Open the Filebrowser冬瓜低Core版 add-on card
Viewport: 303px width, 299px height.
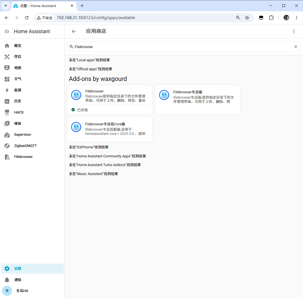(x=110, y=129)
